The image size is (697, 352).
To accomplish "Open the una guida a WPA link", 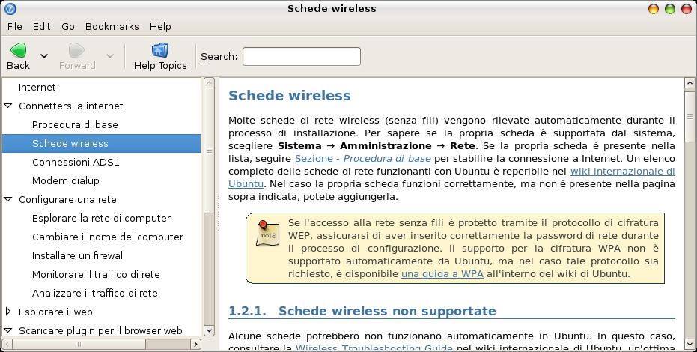I will click(442, 274).
